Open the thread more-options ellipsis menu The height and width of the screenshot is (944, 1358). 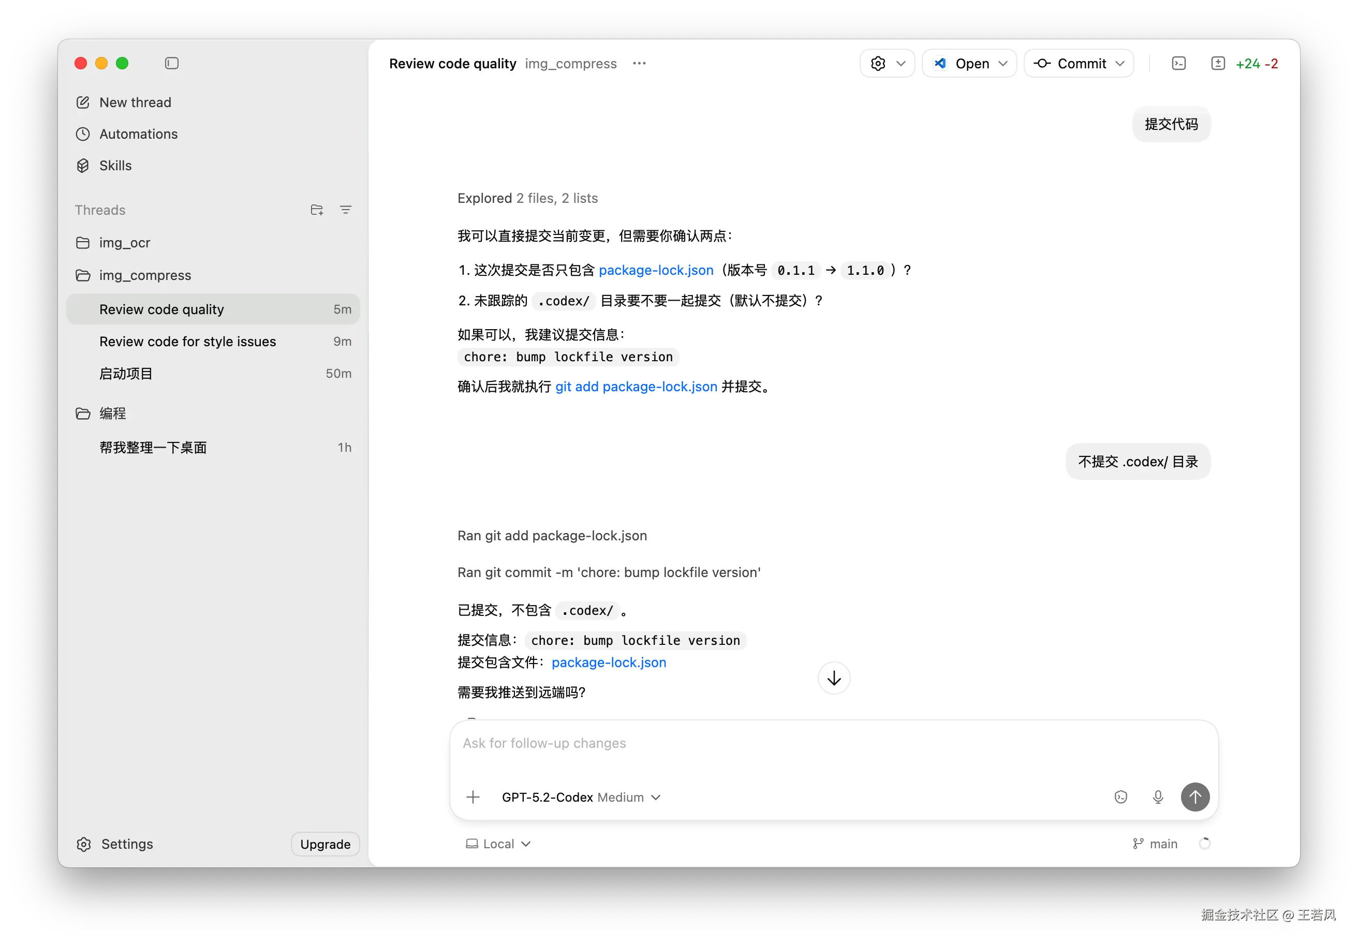[x=639, y=63]
